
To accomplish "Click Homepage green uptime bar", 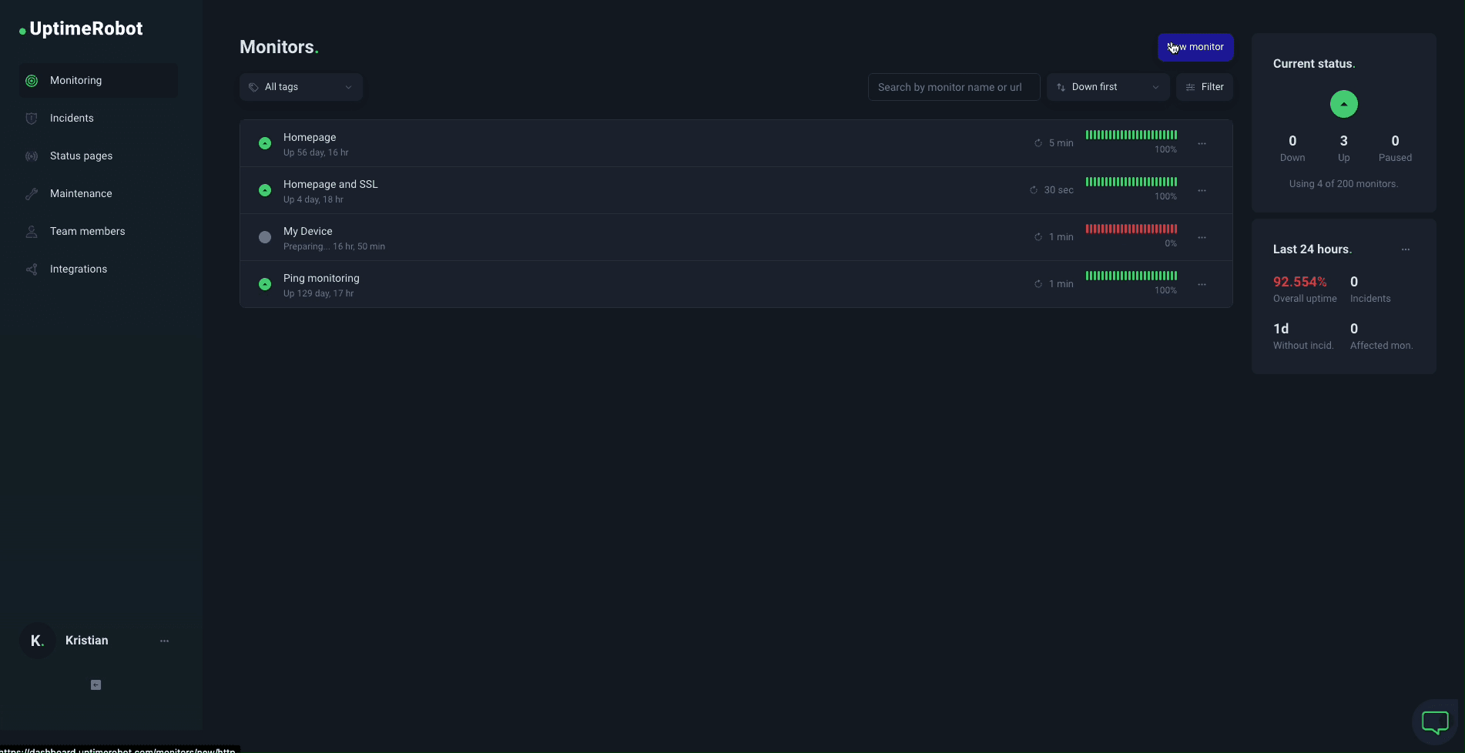I will click(x=1131, y=135).
